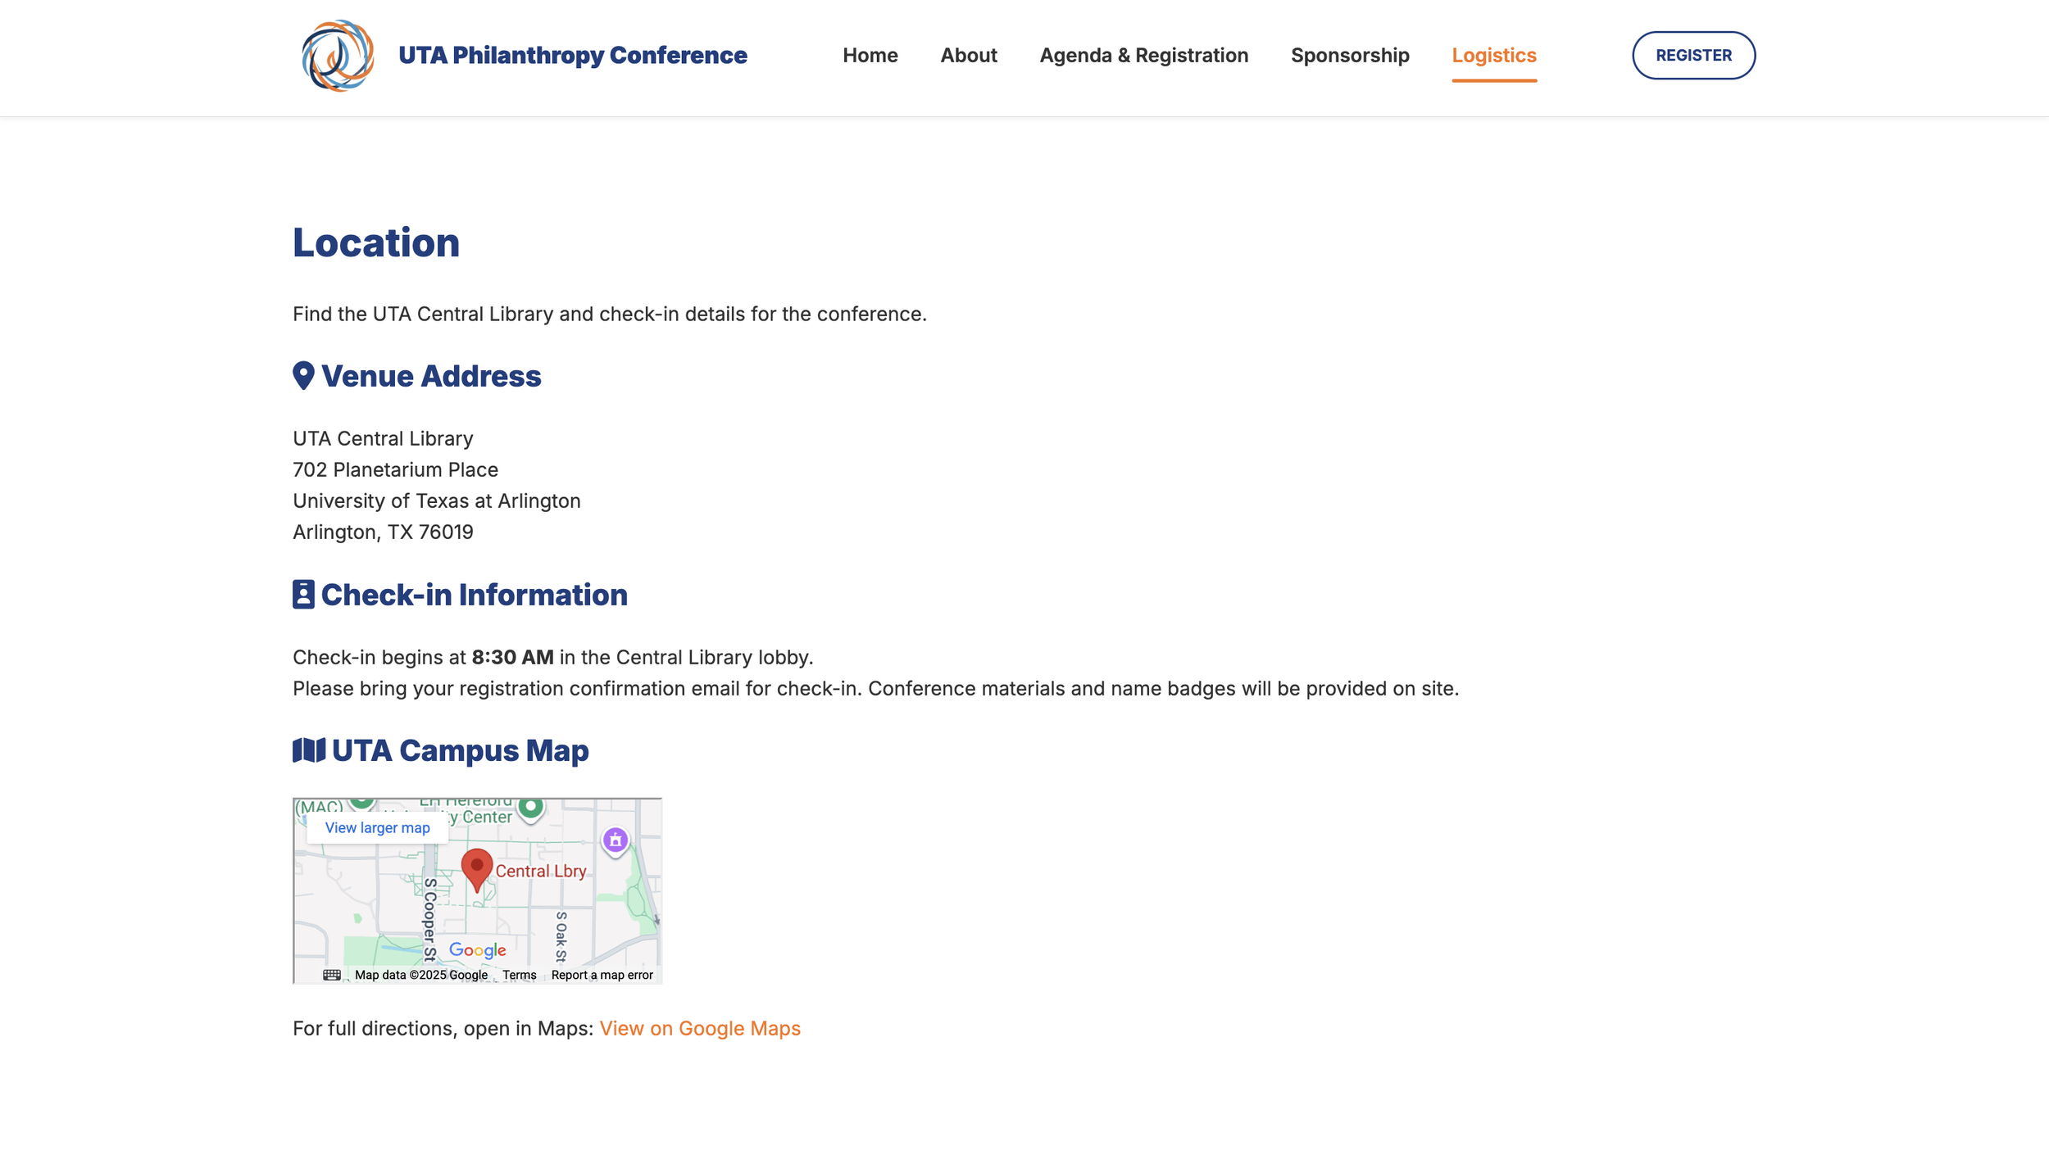
Task: Open the map Terms link
Action: (x=519, y=975)
